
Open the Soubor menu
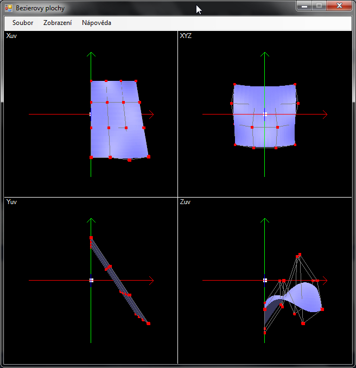pyautogui.click(x=23, y=23)
